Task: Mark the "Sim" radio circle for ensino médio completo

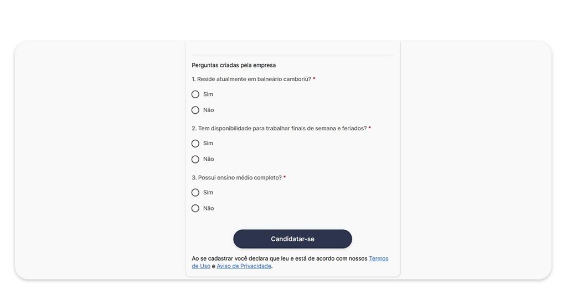Action: (195, 193)
